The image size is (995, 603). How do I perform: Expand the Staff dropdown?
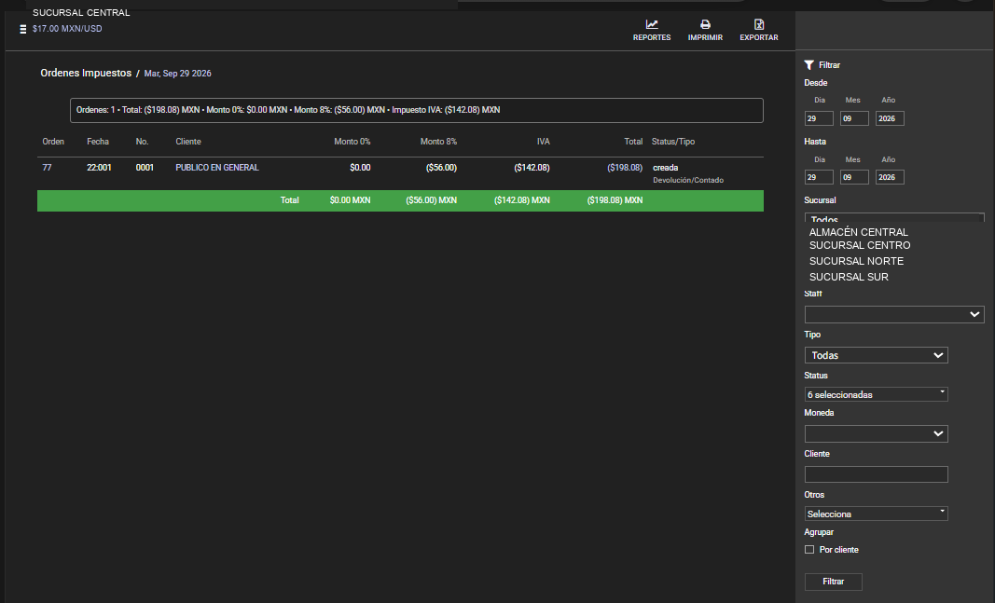tap(894, 314)
